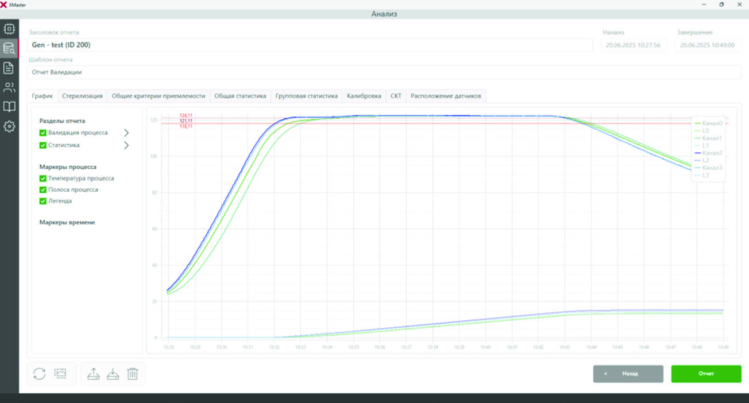Toggle the Температура процесса checkbox

(43, 179)
